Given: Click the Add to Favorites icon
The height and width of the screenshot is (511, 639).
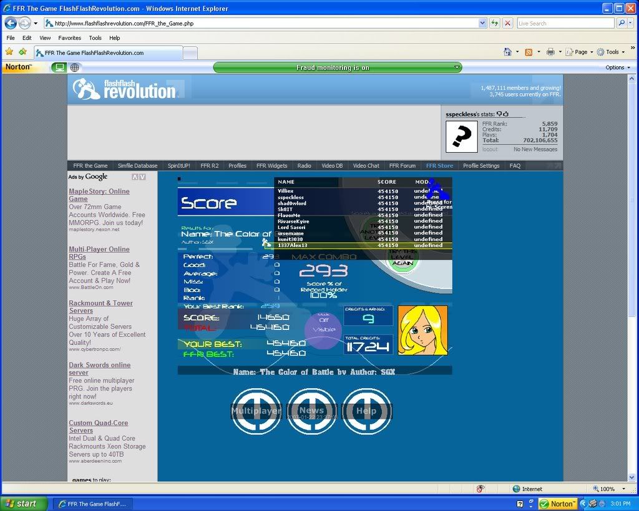Looking at the screenshot, I should coord(23,52).
